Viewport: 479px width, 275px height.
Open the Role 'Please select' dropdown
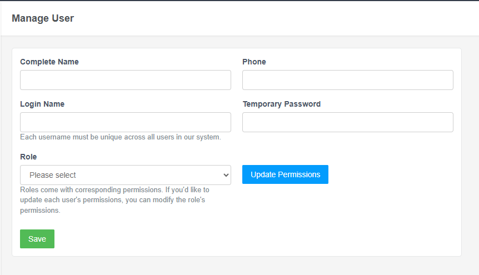pyautogui.click(x=125, y=175)
